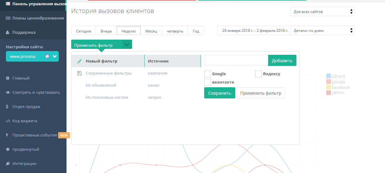Tick the Яндексу source checkbox
The image size is (385, 173).
click(259, 74)
